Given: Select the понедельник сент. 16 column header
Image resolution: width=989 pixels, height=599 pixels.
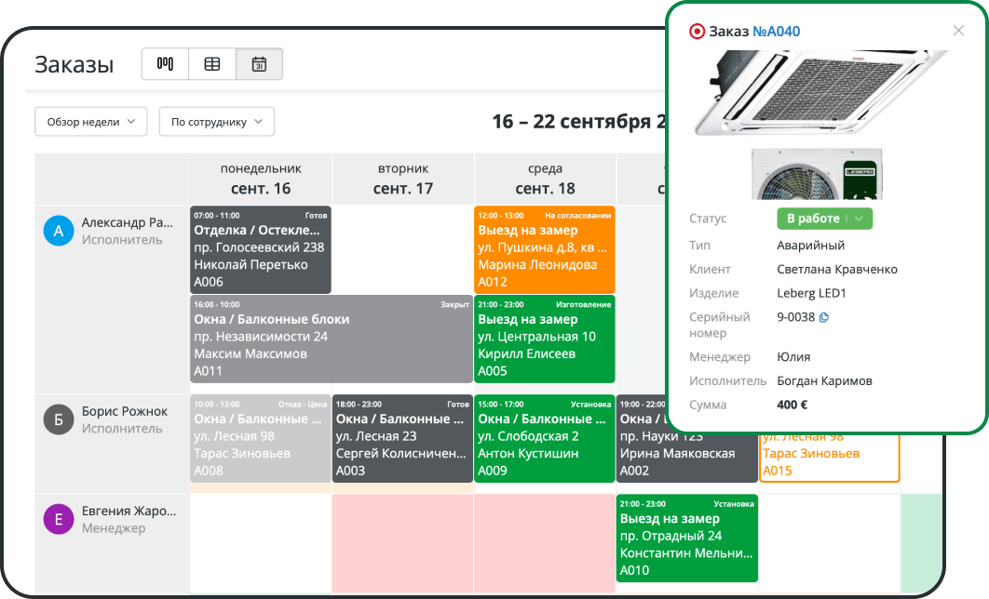Looking at the screenshot, I should pyautogui.click(x=261, y=179).
